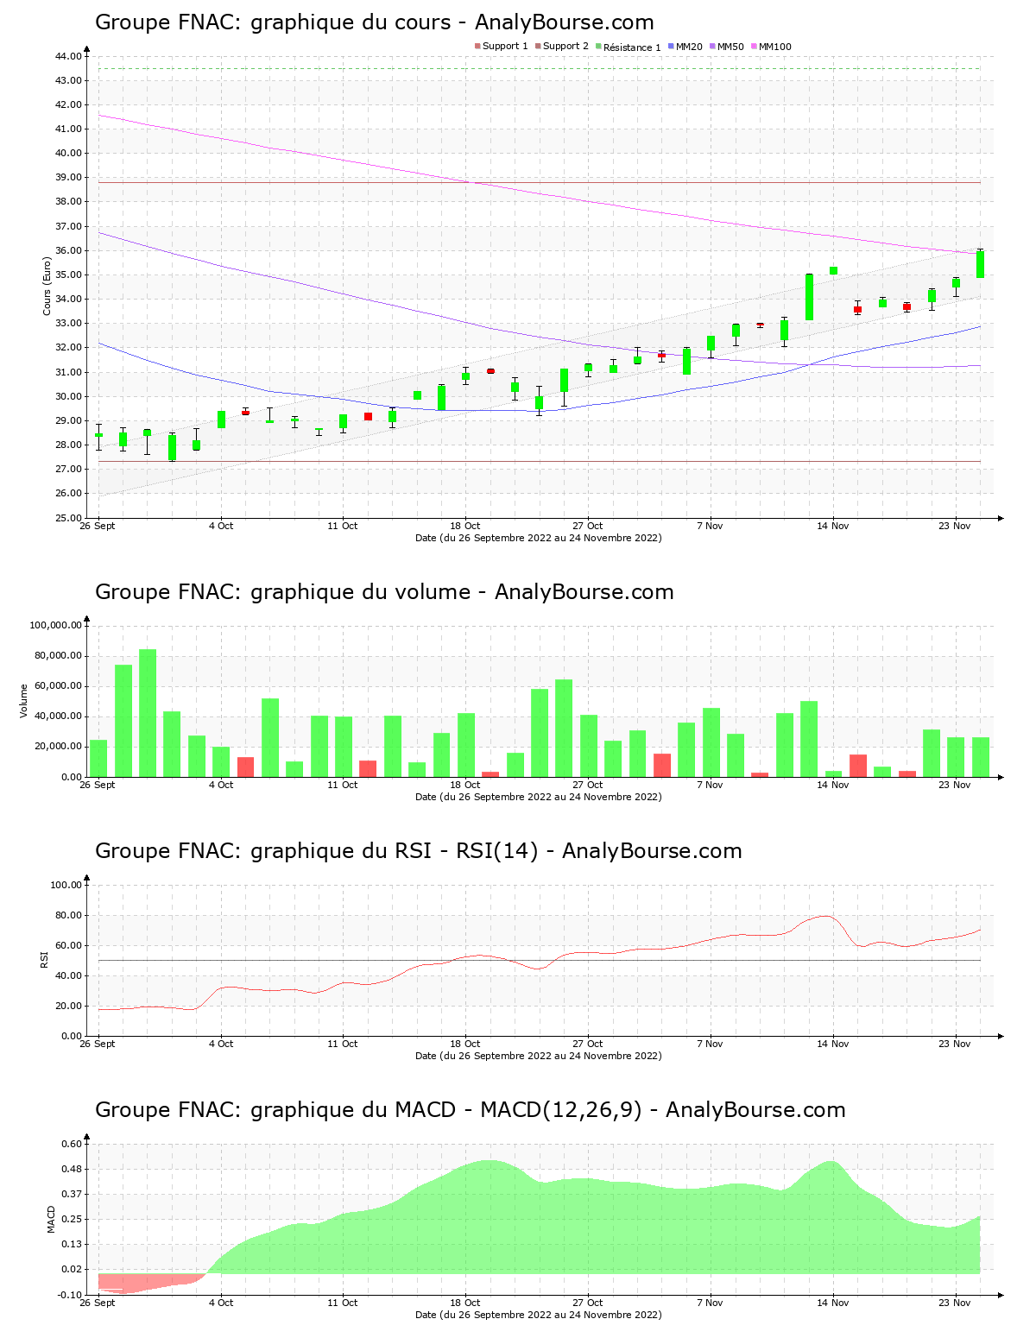
Task: Click the 20.00 RSI axis label
Action: point(68,1006)
